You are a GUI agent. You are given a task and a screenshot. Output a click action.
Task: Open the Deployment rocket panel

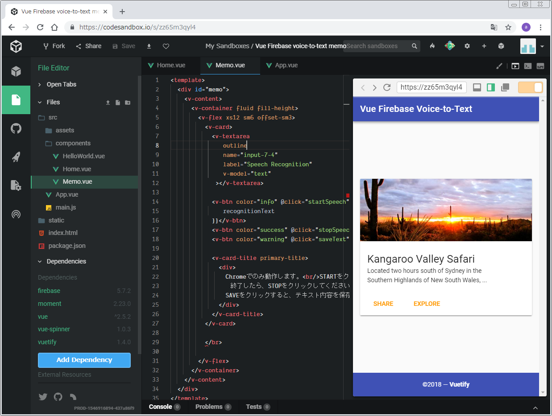16,157
